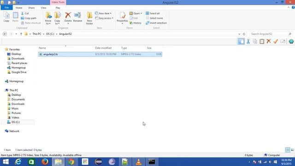Click Paste shortcut in the ribbon

pyautogui.click(x=31, y=23)
